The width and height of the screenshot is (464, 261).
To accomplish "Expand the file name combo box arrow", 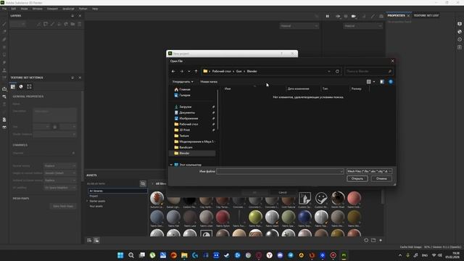I will [341, 171].
